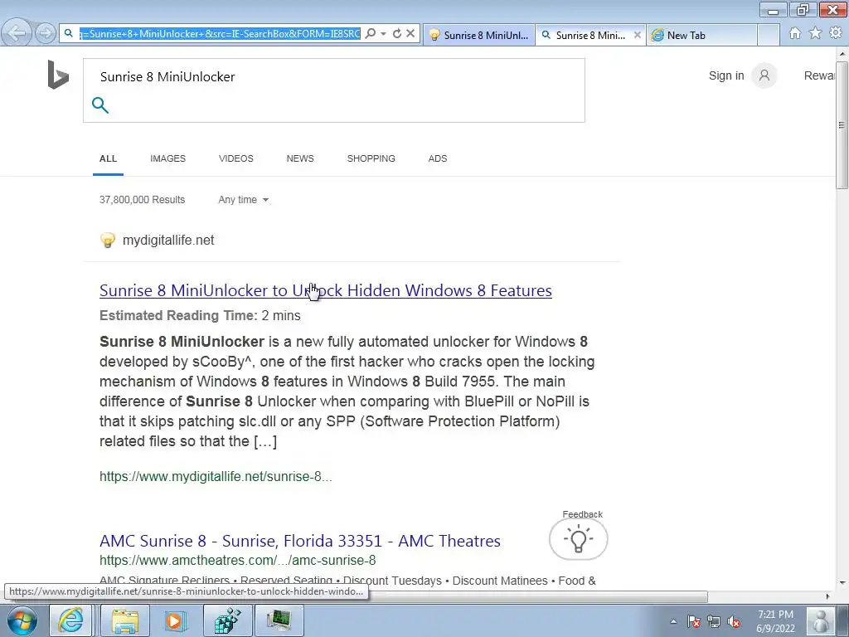Click the Feedback lightbulb button

click(x=578, y=539)
